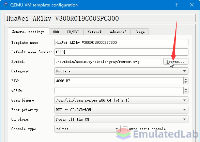Click the RAM value field
The width and height of the screenshot is (200, 142).
tap(119, 81)
